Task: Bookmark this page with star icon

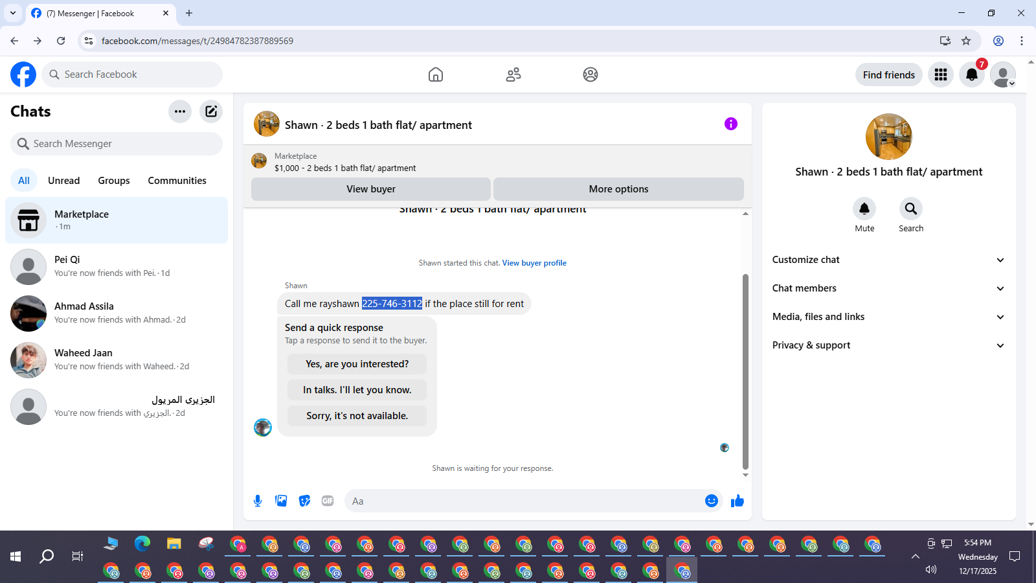Action: [x=966, y=41]
